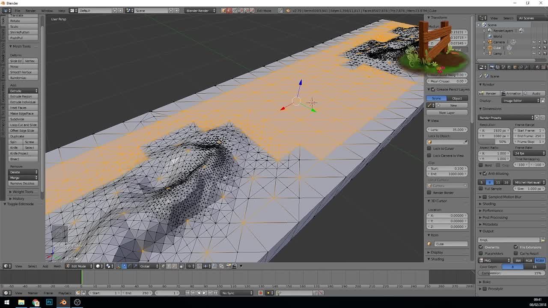The width and height of the screenshot is (548, 308).
Task: Open the Mesh menu in the header
Action: click(x=57, y=266)
